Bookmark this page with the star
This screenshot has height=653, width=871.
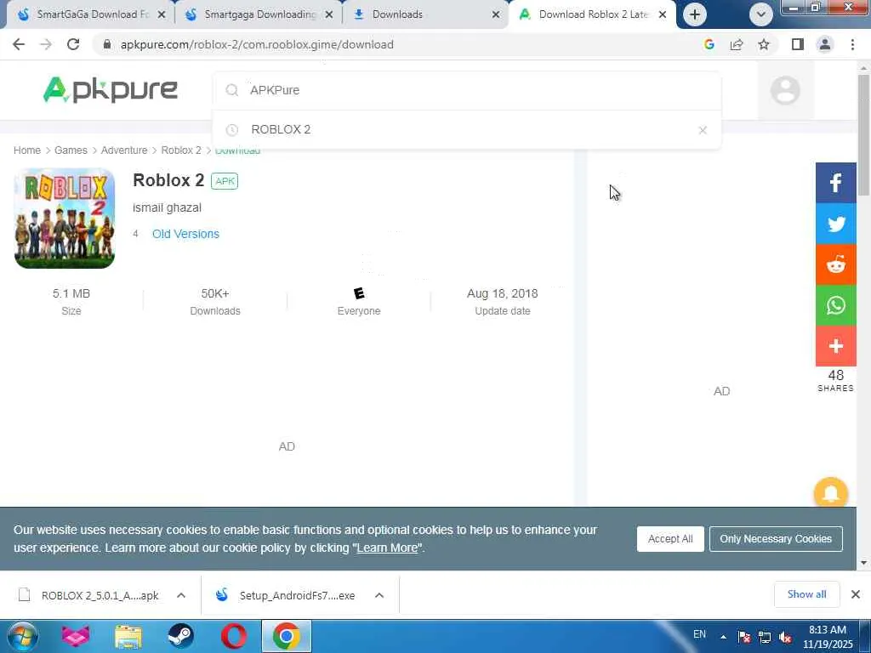pos(764,44)
